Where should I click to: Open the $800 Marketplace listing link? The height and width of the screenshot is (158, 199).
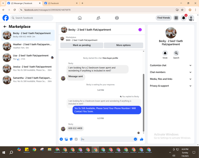point(82,40)
